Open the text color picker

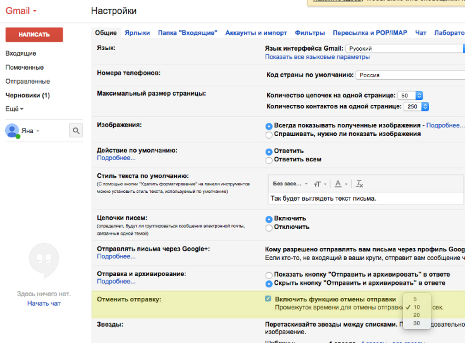pos(340,184)
